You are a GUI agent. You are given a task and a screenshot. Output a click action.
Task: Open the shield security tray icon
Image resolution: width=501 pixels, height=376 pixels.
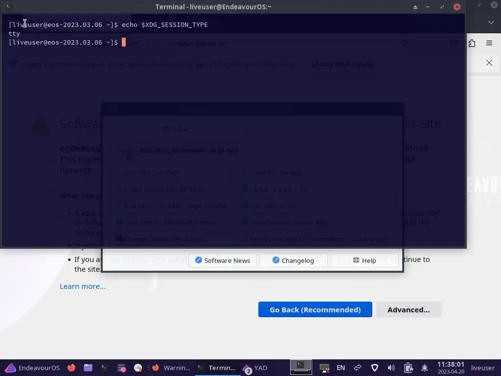(374, 368)
